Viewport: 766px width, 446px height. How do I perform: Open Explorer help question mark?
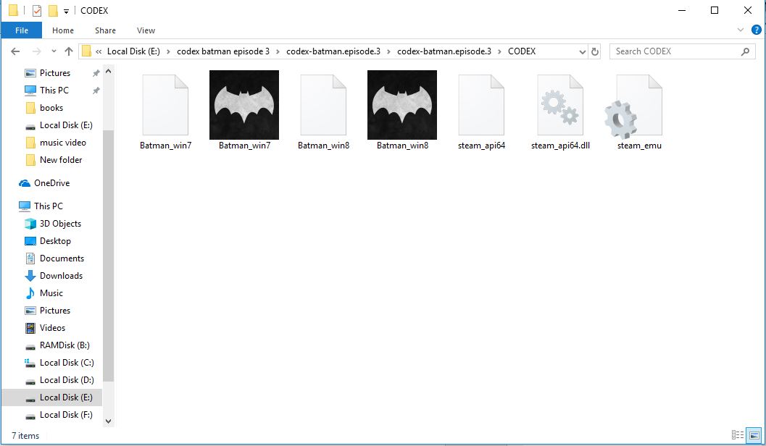pyautogui.click(x=757, y=30)
